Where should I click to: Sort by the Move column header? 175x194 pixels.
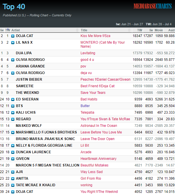[159, 30]
